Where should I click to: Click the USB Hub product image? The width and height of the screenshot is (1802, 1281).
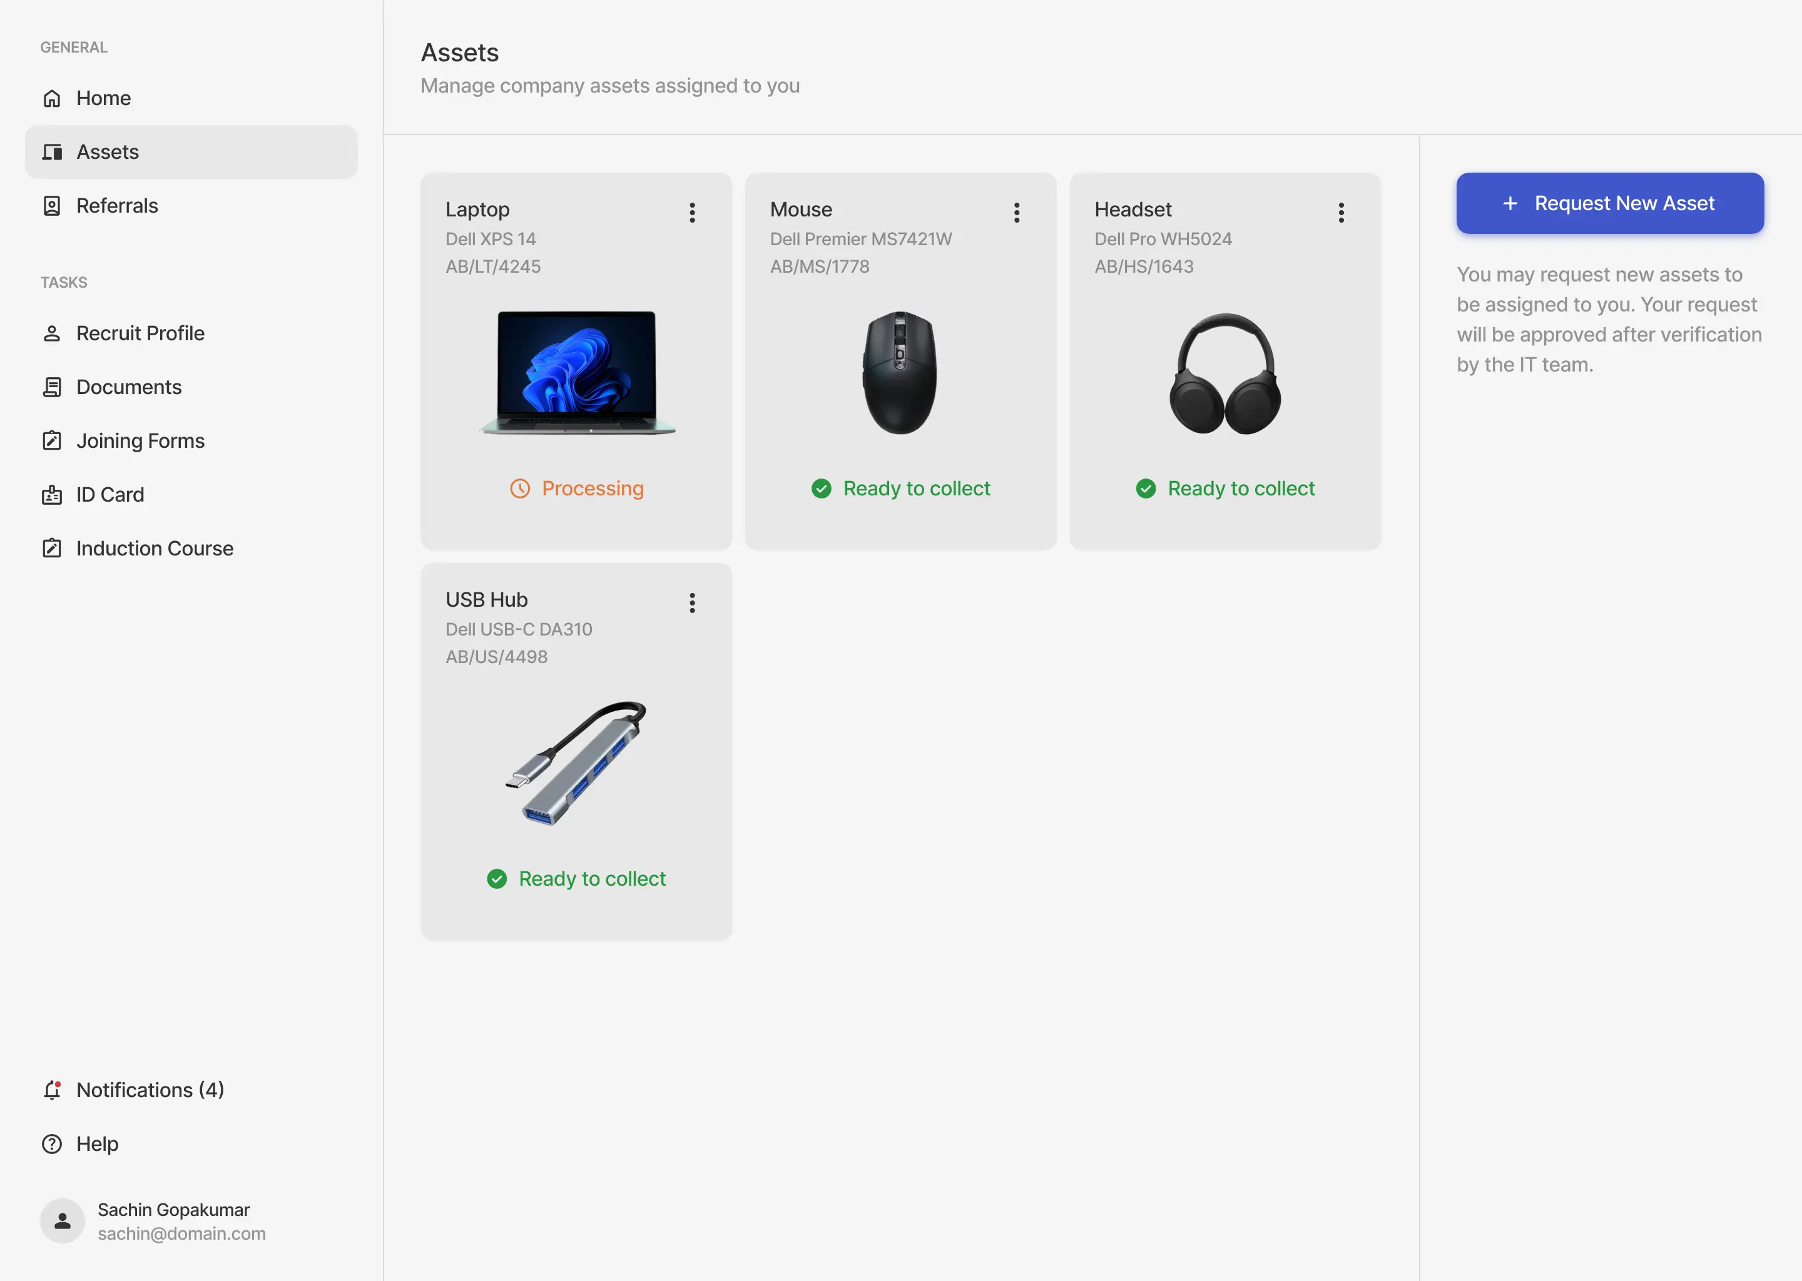(576, 762)
